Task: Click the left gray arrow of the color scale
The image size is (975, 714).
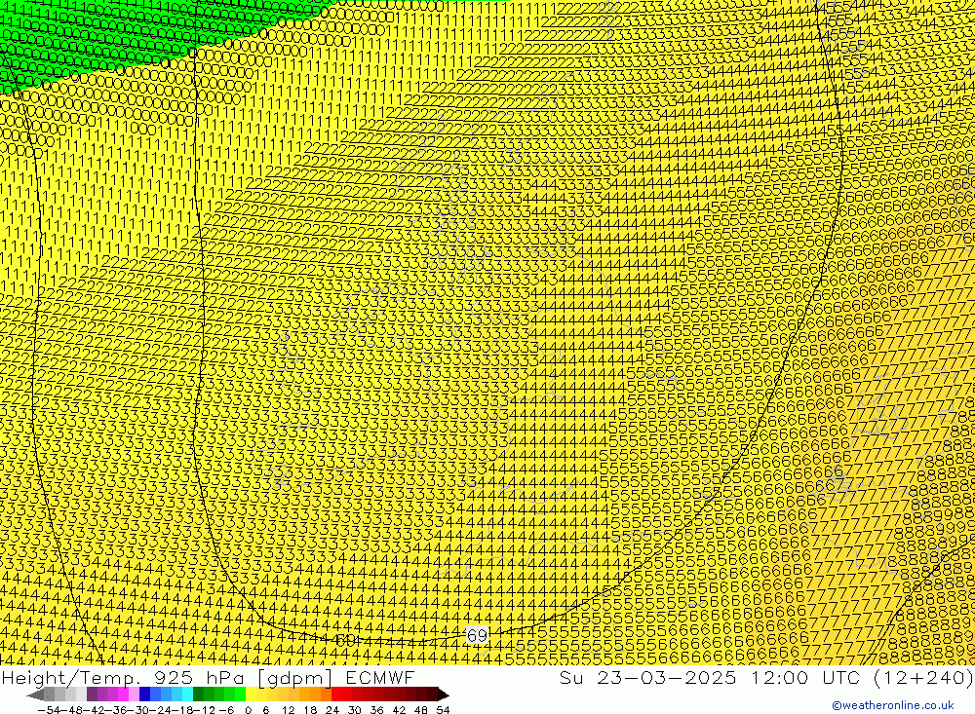Action: point(35,695)
